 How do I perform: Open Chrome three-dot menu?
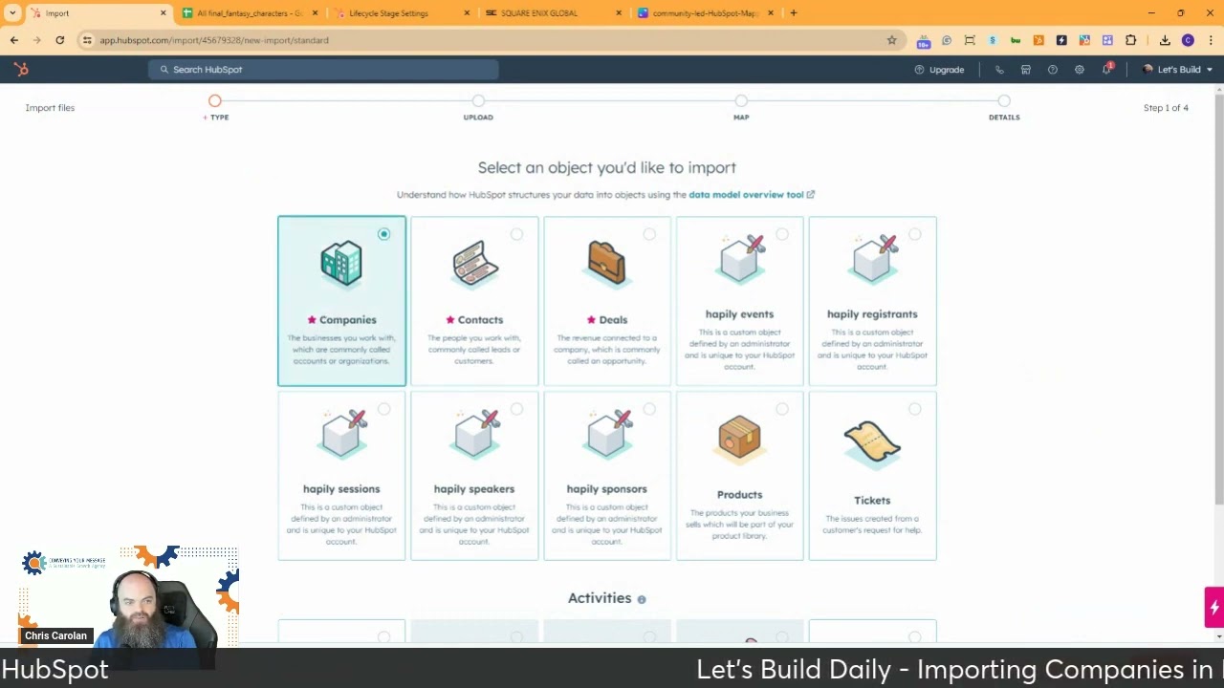click(1211, 40)
